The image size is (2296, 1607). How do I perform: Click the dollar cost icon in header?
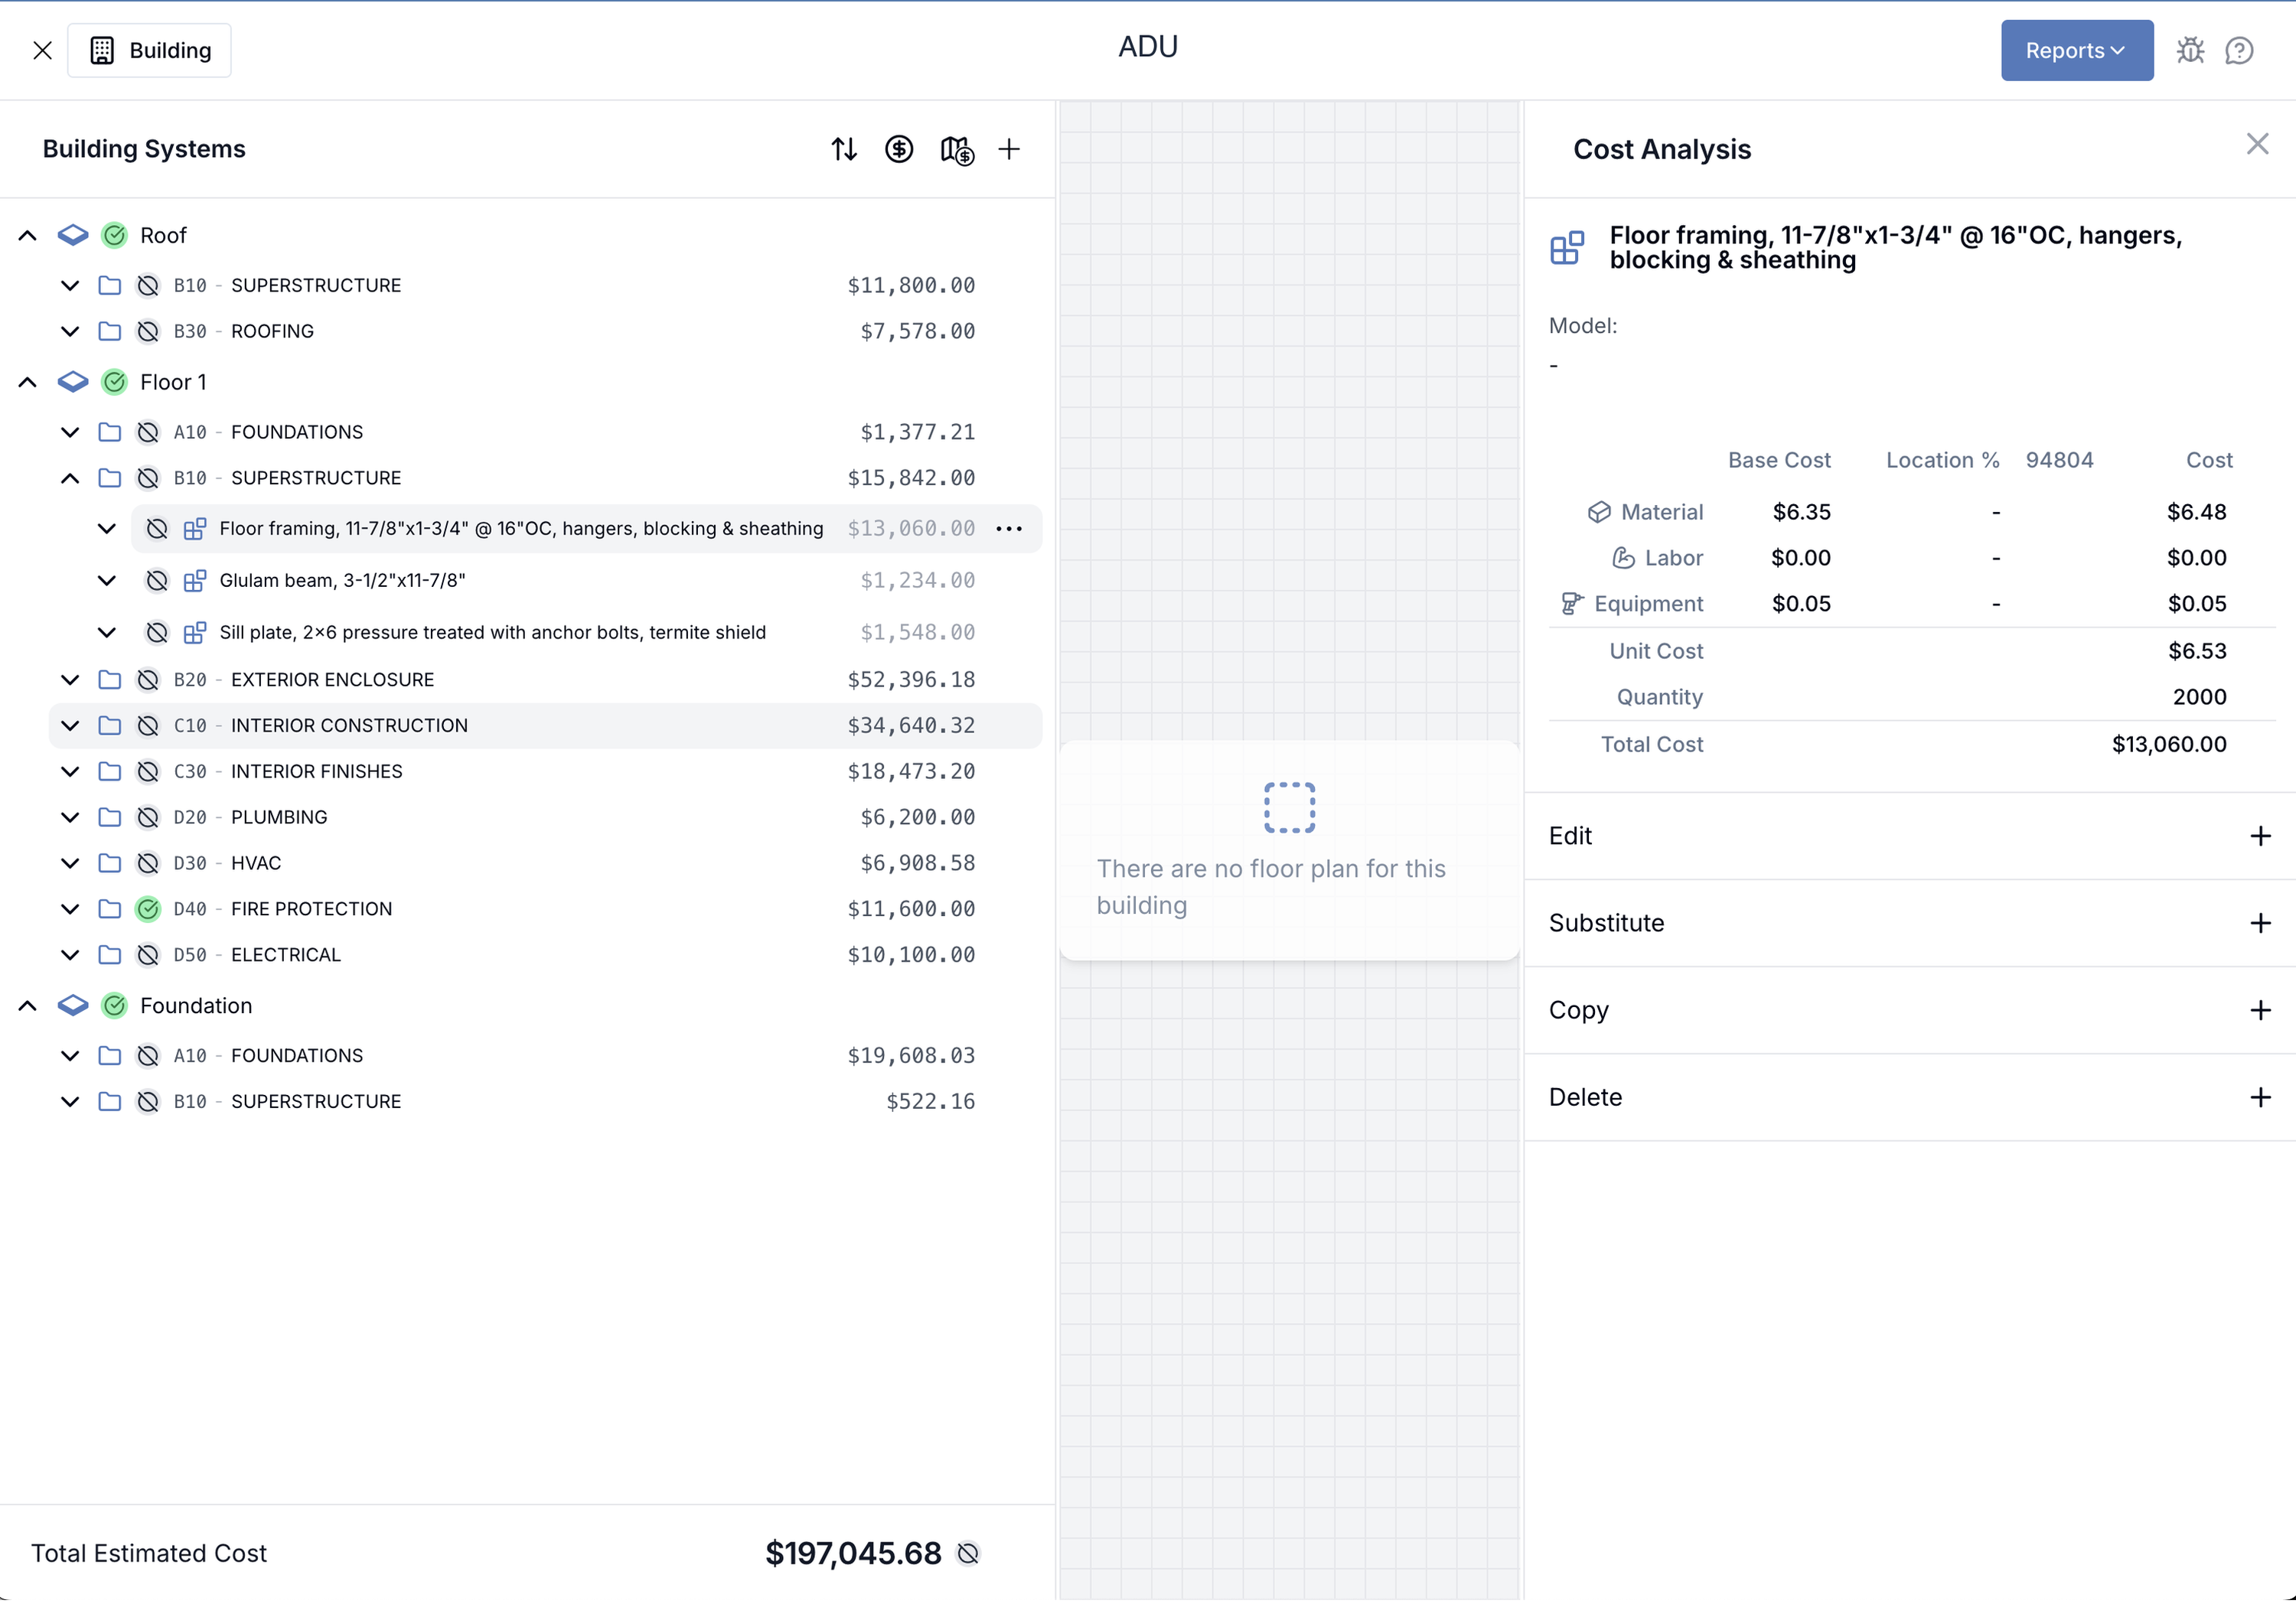pyautogui.click(x=898, y=149)
